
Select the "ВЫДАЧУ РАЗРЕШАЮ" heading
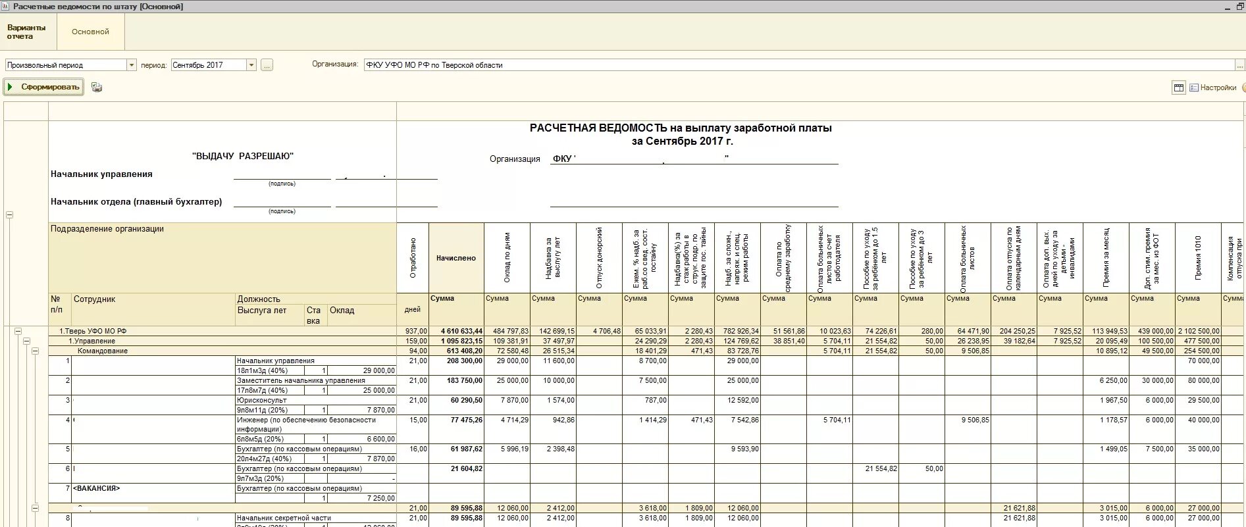tap(243, 156)
